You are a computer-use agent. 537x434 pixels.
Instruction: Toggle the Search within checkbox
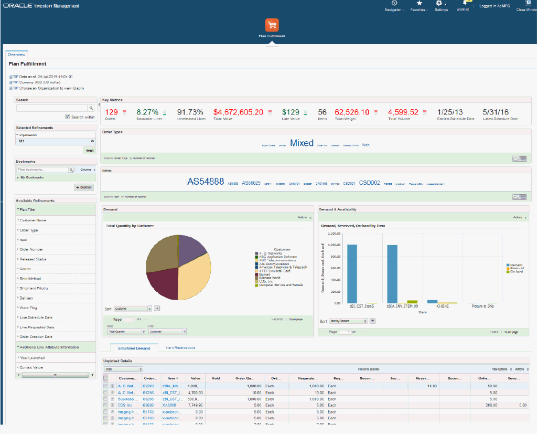coord(68,117)
